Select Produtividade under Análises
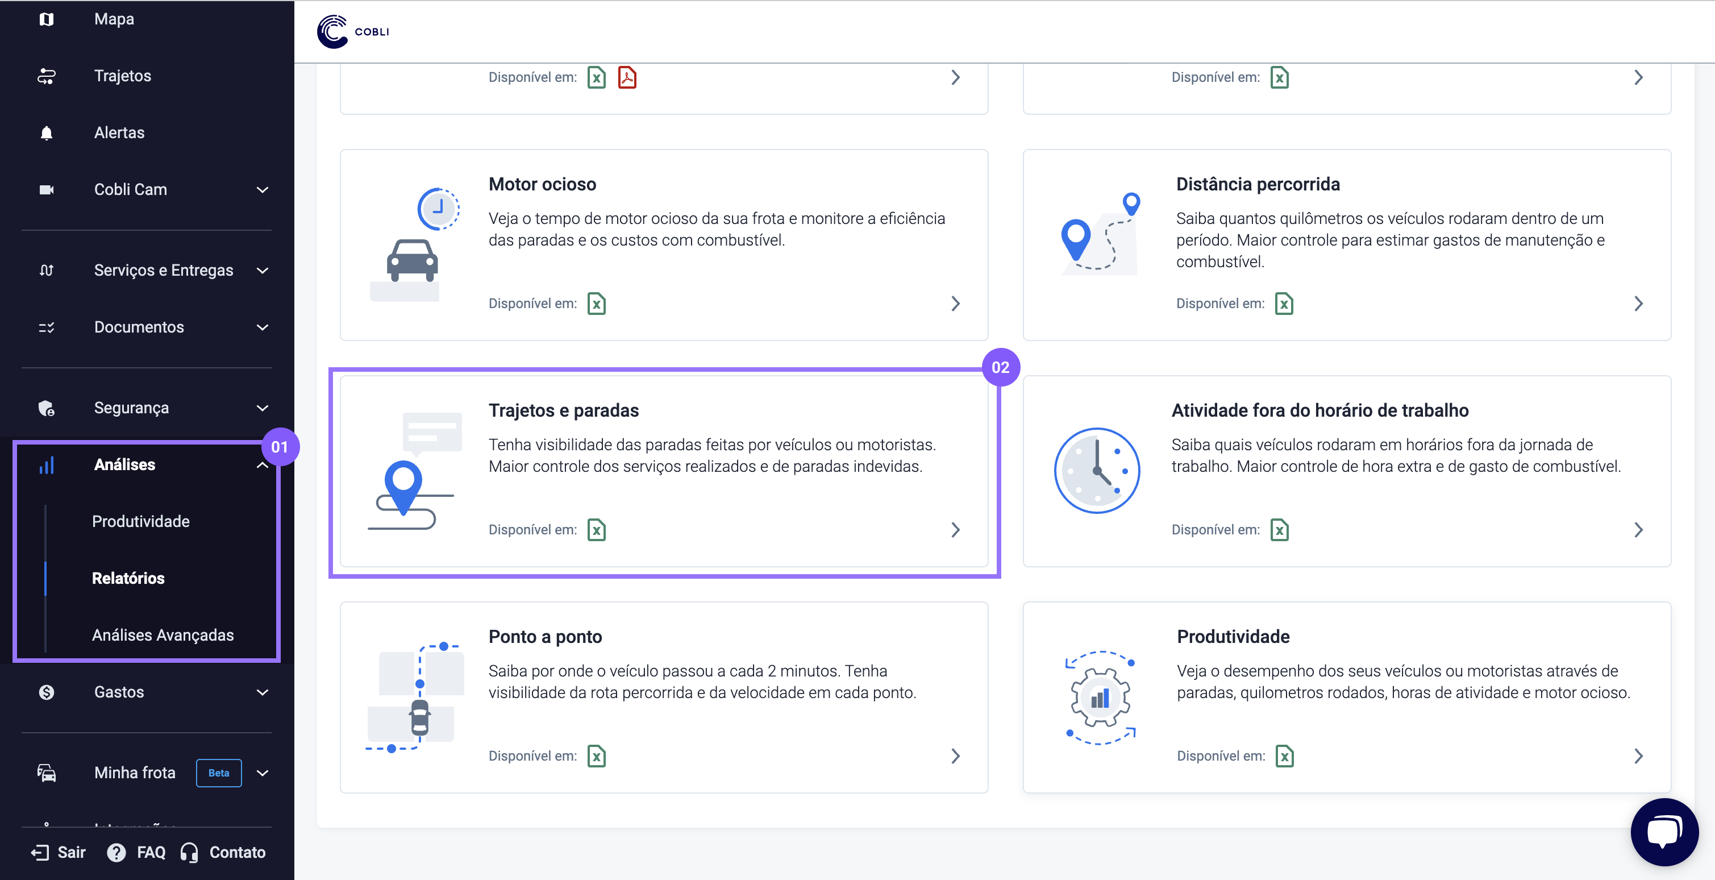 [x=140, y=522]
